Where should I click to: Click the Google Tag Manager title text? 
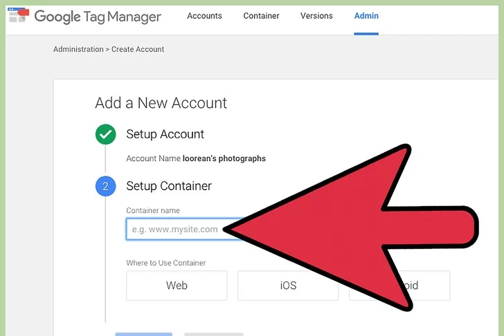pos(98,16)
